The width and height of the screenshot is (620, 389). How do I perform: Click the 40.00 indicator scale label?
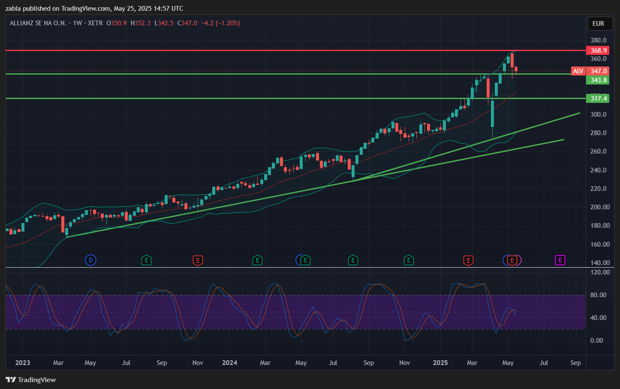click(x=598, y=318)
